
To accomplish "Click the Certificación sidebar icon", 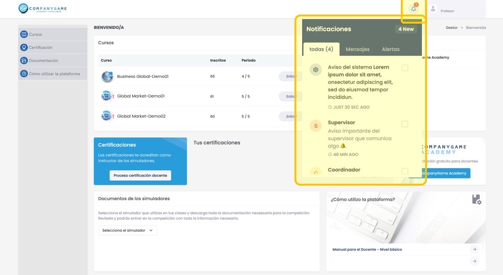I will 24,47.
